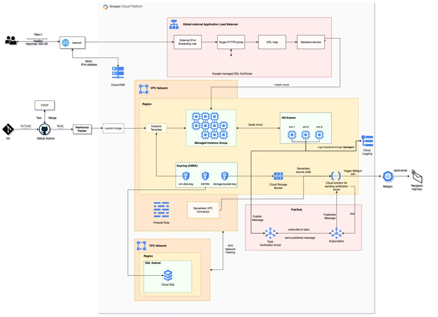The height and width of the screenshot is (317, 438).
Task: Click the Recipient mail box icon
Action: (x=416, y=177)
